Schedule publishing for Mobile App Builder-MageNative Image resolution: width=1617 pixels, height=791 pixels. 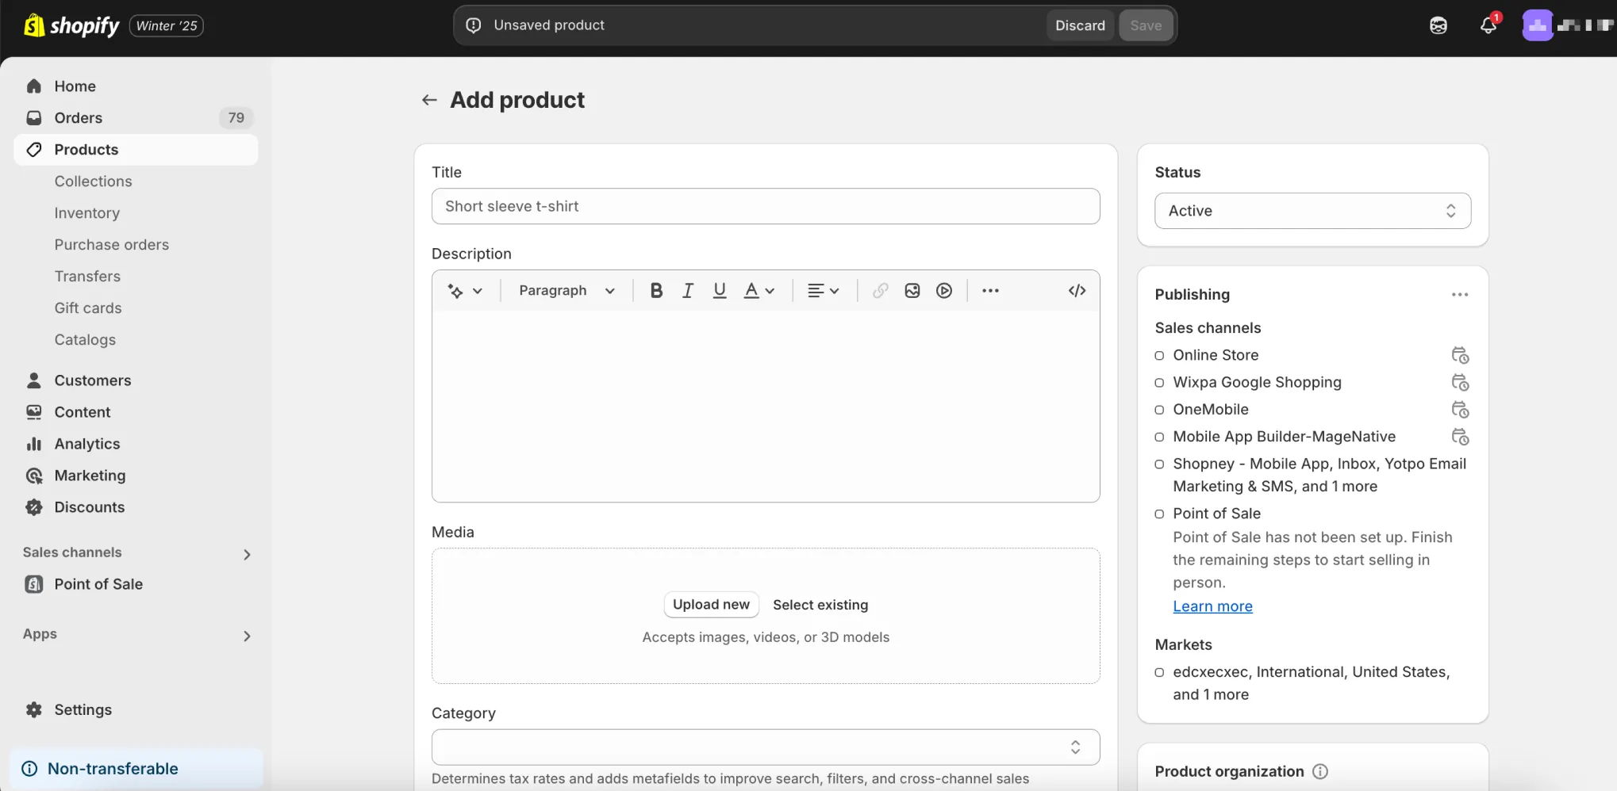pos(1460,437)
